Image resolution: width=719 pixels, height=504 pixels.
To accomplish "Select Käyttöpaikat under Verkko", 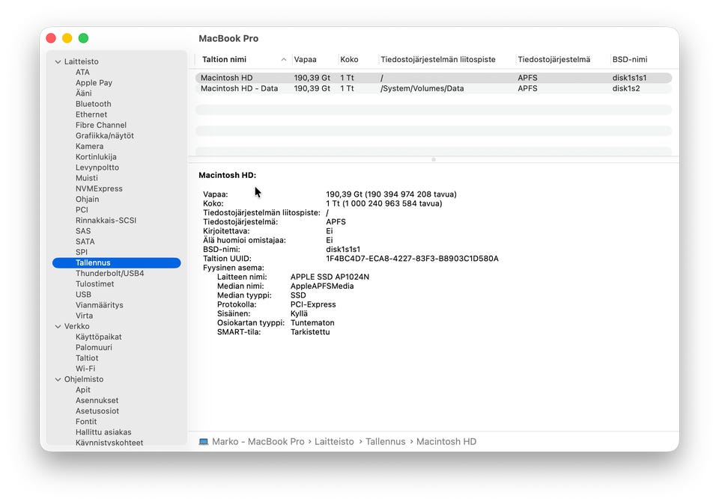I will click(99, 337).
